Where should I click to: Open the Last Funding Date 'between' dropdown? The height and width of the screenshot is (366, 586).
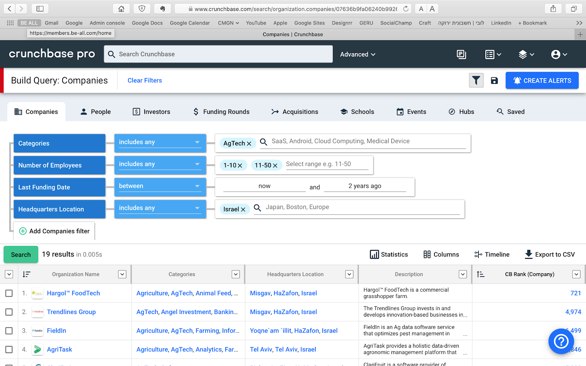coord(160,187)
